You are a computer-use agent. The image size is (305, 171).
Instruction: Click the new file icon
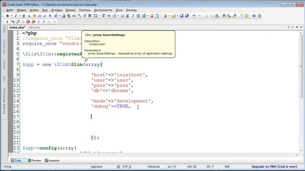(165, 16)
